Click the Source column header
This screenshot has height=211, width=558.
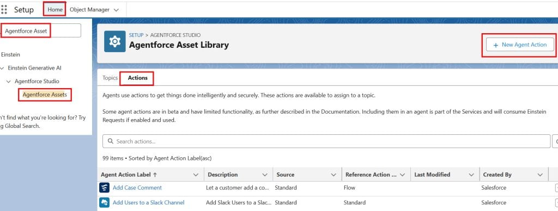(x=286, y=175)
